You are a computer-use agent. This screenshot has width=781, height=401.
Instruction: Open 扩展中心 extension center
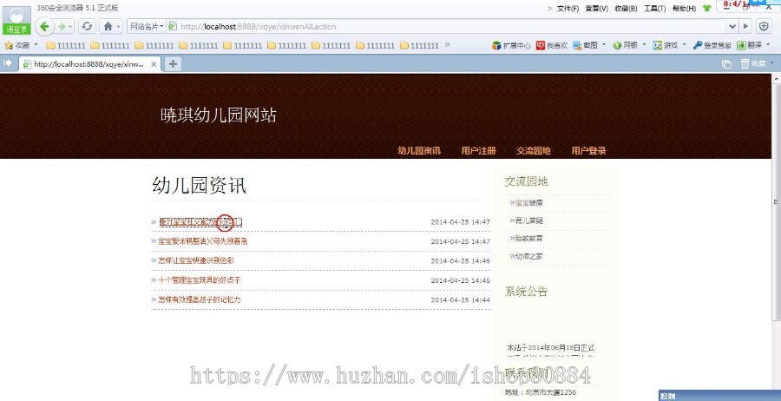point(511,45)
